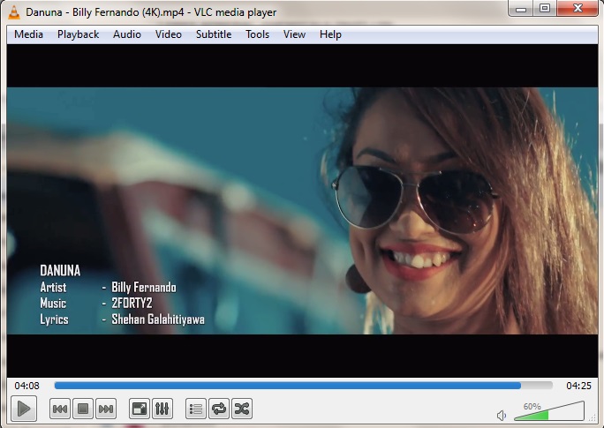Screen dimensions: 604x428
Task: Minimize the VLC window
Action: [x=521, y=9]
